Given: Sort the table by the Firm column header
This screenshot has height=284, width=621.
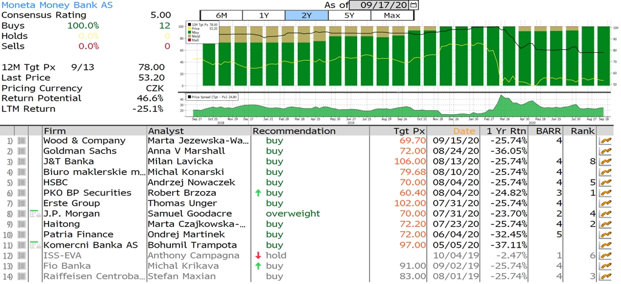Looking at the screenshot, I should [x=94, y=130].
